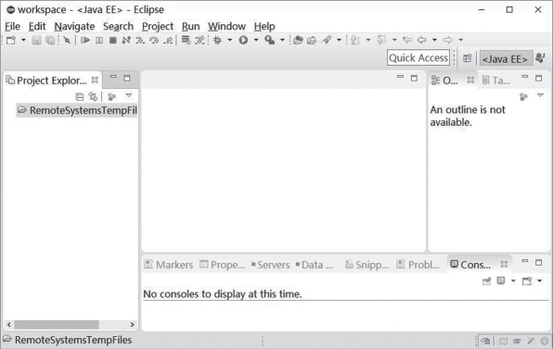
Task: Click Collapse All in Project Explorer
Action: 80,96
